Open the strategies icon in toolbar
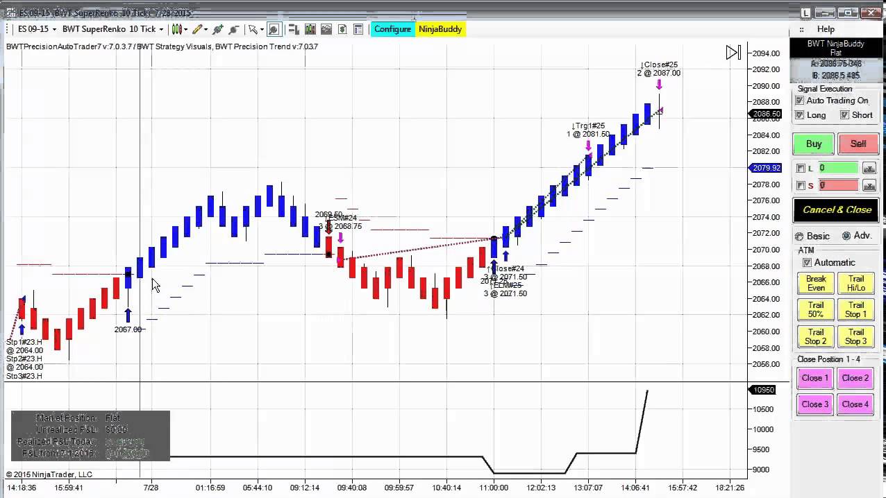The image size is (886, 498). [x=326, y=29]
